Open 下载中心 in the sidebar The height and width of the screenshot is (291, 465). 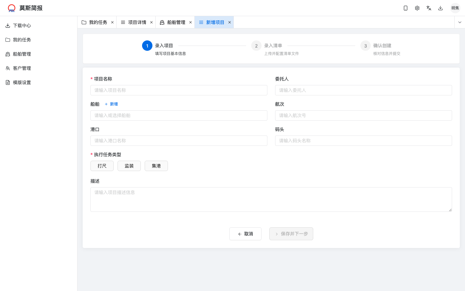[x=22, y=26]
